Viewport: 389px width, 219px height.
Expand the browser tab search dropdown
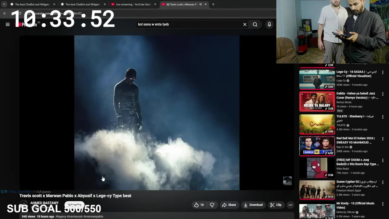click(x=4, y=4)
